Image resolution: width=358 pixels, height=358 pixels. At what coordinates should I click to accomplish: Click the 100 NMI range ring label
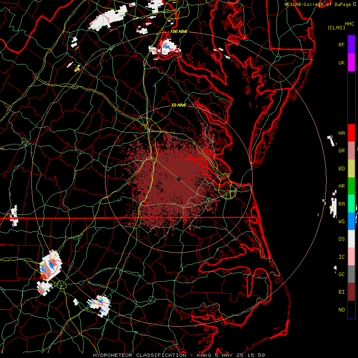click(x=179, y=31)
